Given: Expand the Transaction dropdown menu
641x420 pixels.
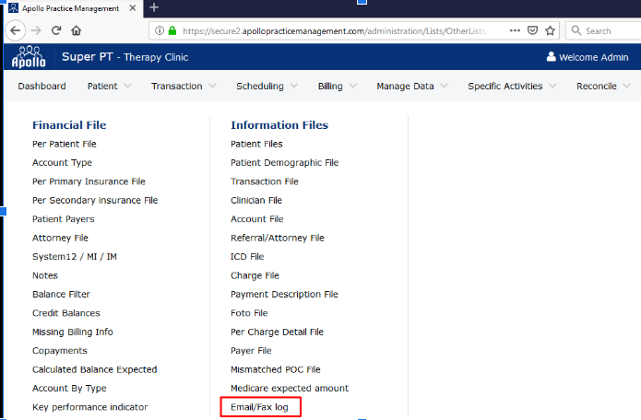Looking at the screenshot, I should 183,87.
